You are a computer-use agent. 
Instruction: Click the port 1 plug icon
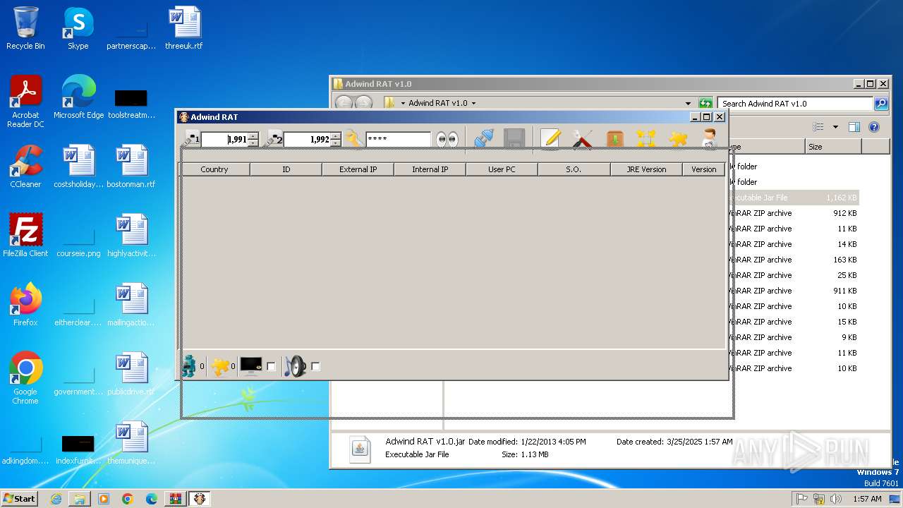(x=192, y=139)
